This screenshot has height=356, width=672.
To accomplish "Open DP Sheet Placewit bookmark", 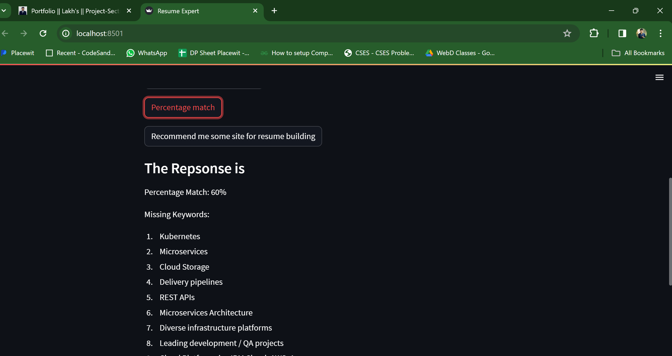I will 214,53.
